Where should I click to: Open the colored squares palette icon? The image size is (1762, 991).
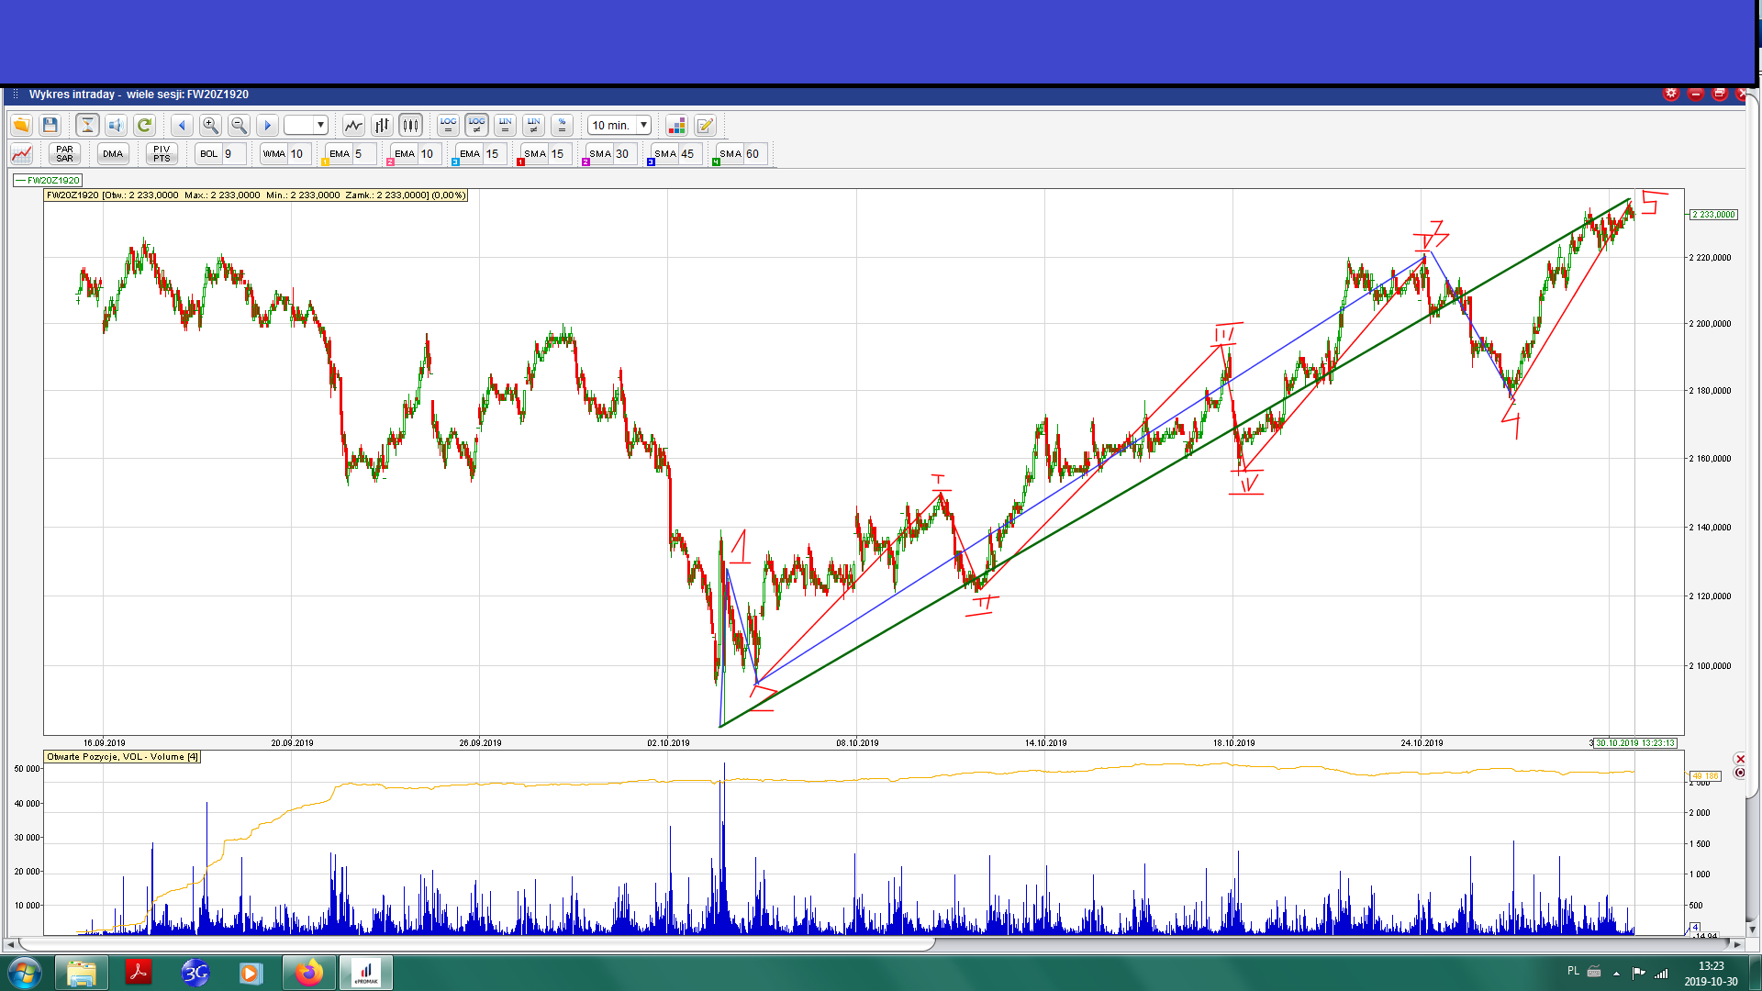coord(676,125)
